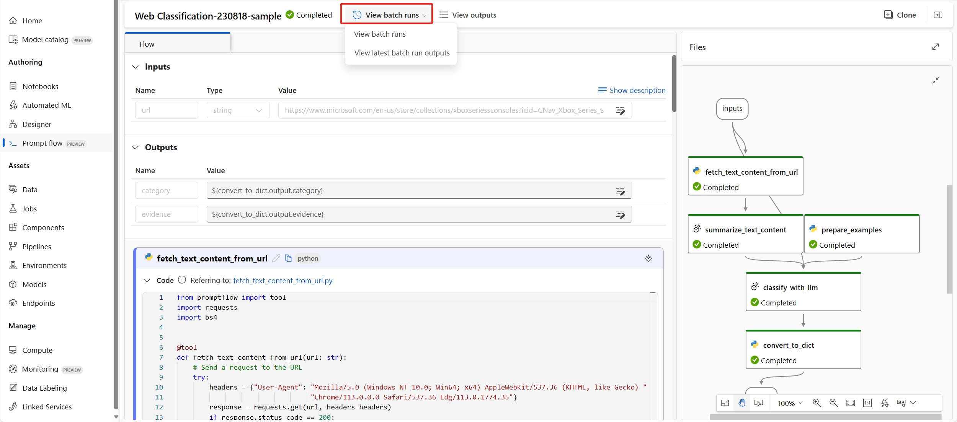The image size is (957, 422).
Task: Open the string type dropdown
Action: coord(238,110)
